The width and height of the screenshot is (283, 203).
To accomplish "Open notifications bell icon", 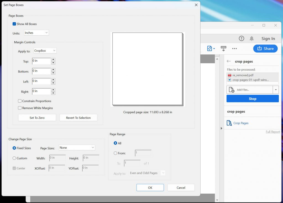I will pyautogui.click(x=251, y=39).
